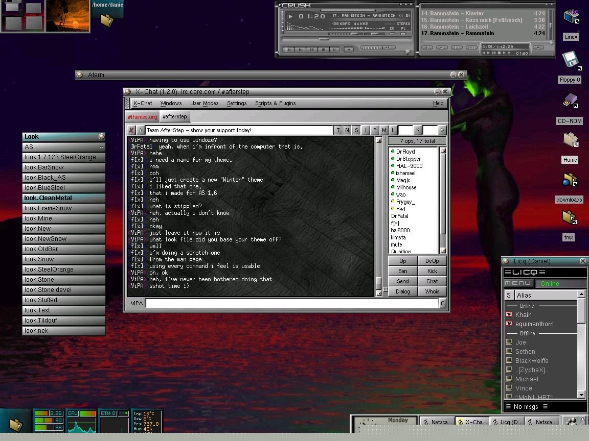The image size is (589, 441).
Task: Click the Whois button
Action: pos(432,291)
